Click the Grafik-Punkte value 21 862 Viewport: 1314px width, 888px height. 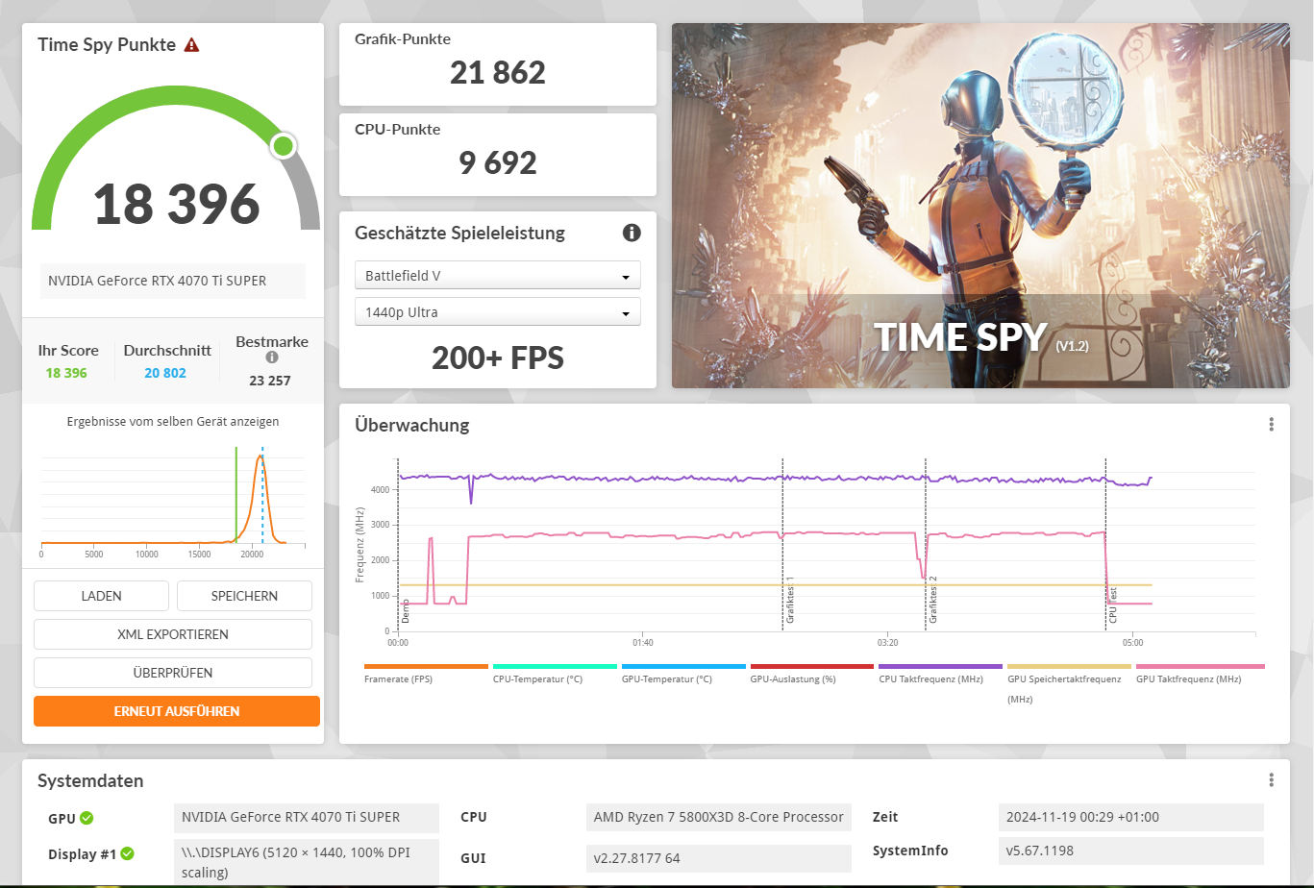click(498, 72)
